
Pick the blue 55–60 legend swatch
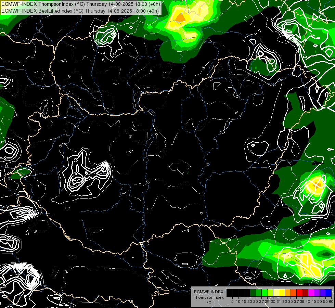click(328, 293)
